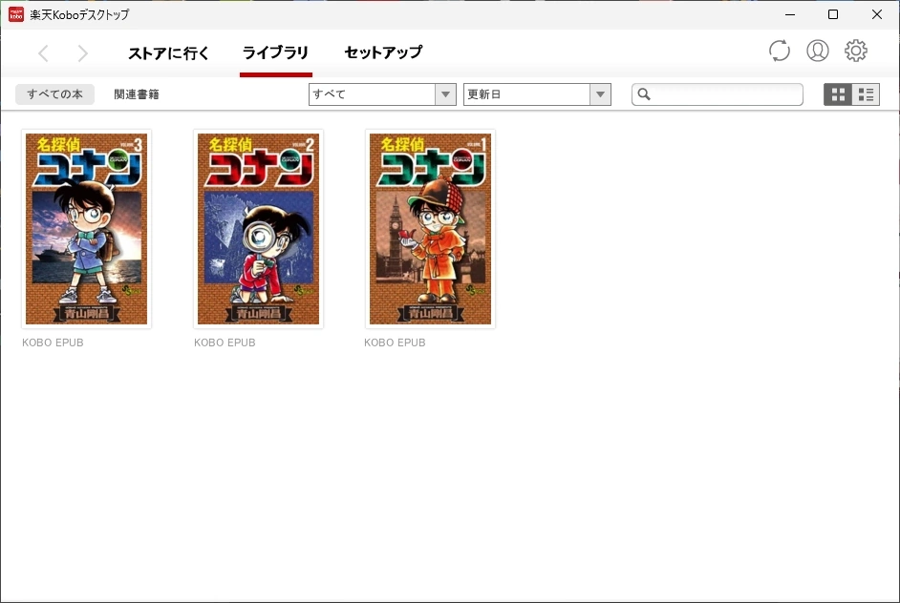Click KOBO EPUB label under volume 1
Image resolution: width=900 pixels, height=603 pixels.
click(x=395, y=343)
